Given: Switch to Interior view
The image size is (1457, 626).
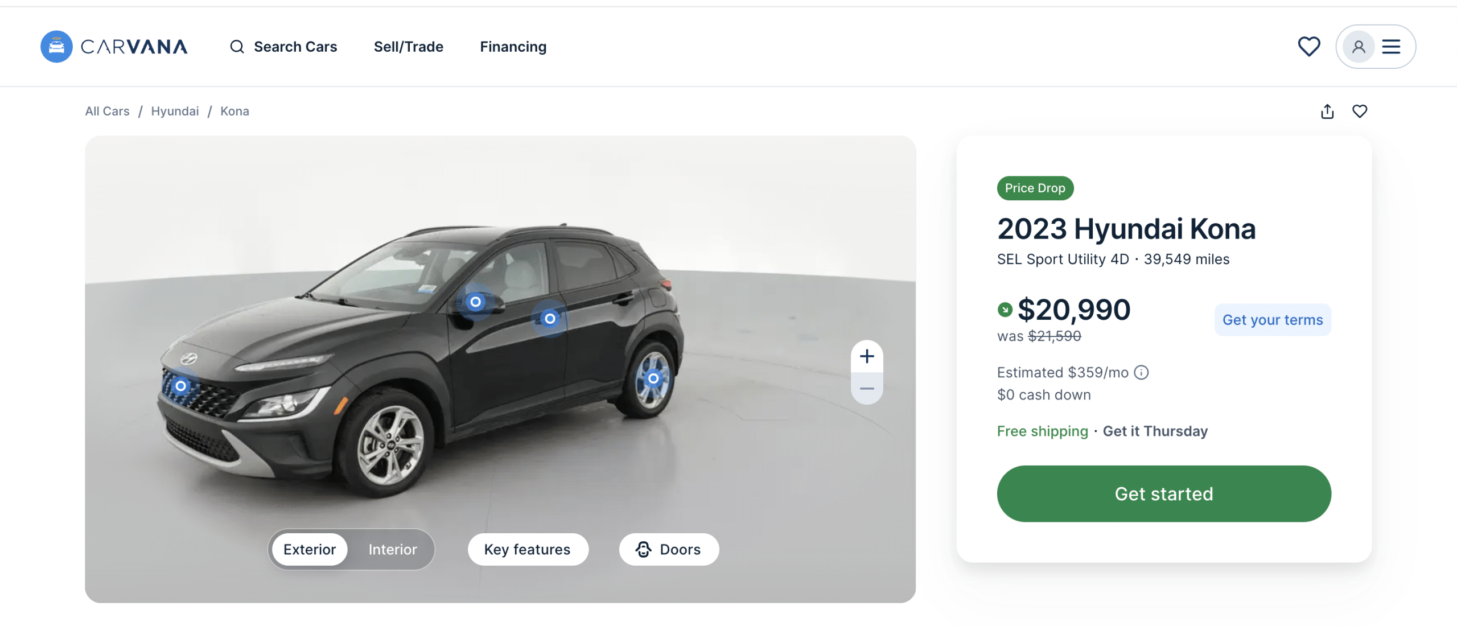Looking at the screenshot, I should [392, 549].
